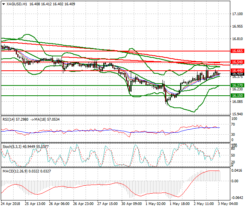Select the 1 May 18:00 time axis label
Image resolution: width=245 pixels, height=208 pixels.
coord(180,204)
